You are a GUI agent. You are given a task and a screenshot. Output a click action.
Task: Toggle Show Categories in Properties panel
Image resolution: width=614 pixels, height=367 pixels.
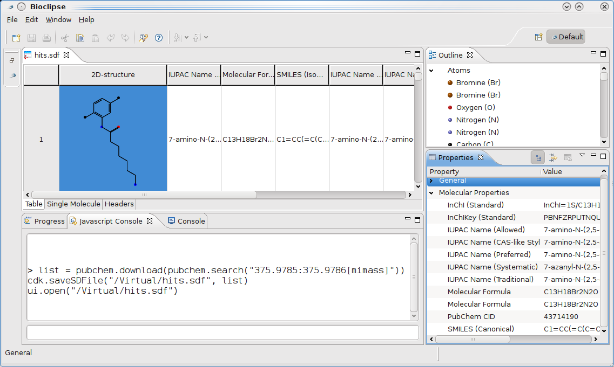pyautogui.click(x=538, y=157)
